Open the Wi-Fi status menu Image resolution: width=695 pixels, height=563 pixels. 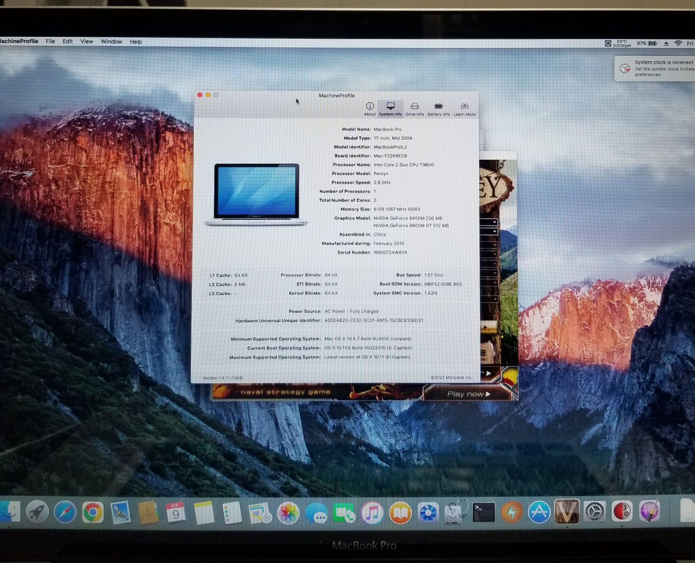pos(678,43)
